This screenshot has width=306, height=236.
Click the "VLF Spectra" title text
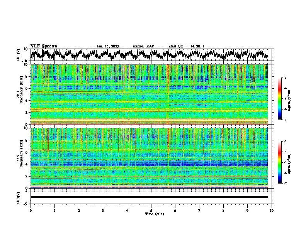[44, 46]
